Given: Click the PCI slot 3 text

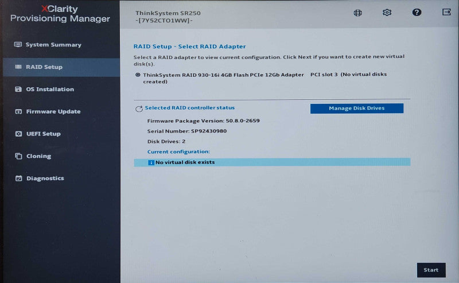Looking at the screenshot, I should (x=324, y=75).
